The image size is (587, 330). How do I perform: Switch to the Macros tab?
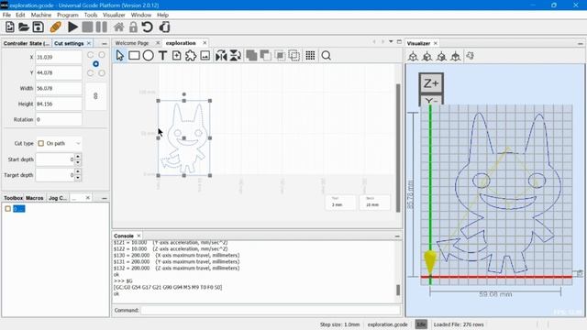coord(35,198)
